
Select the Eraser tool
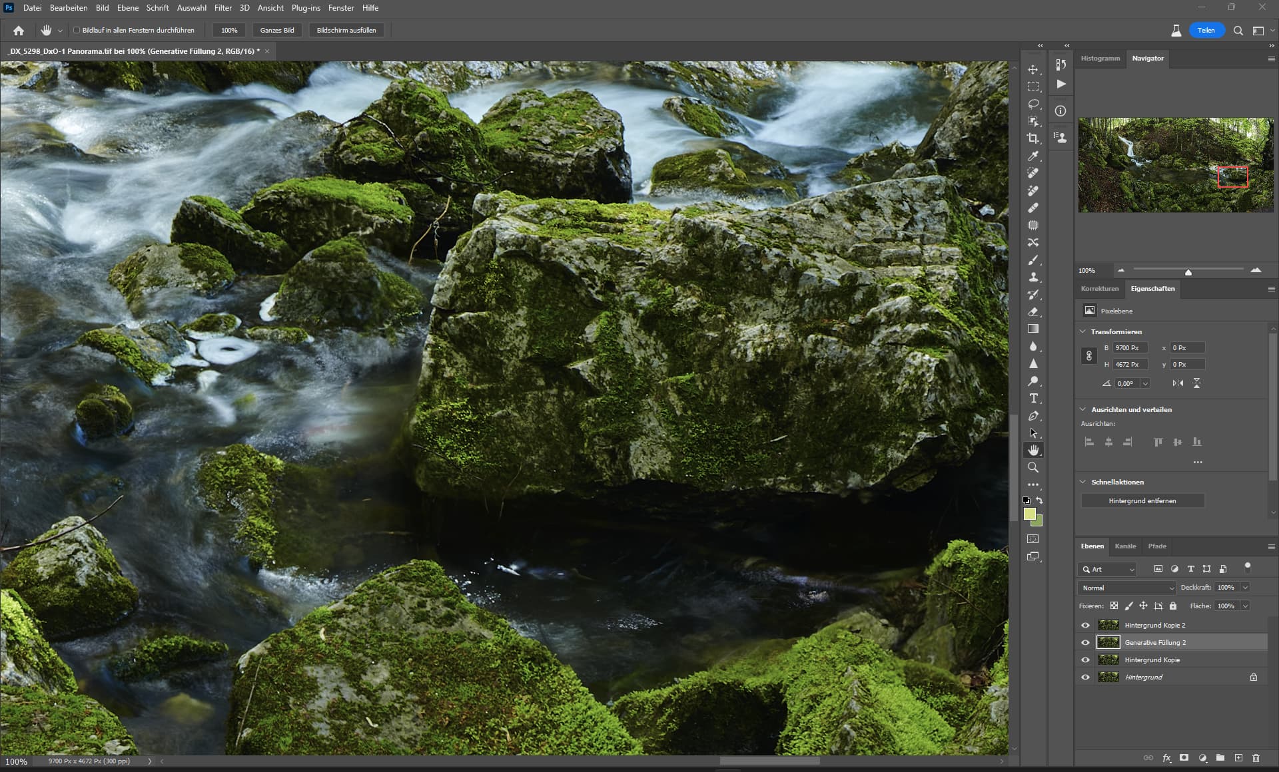tap(1033, 311)
